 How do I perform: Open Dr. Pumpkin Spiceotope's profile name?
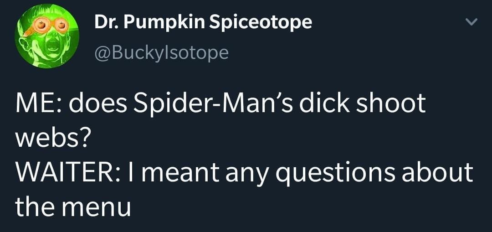[203, 22]
